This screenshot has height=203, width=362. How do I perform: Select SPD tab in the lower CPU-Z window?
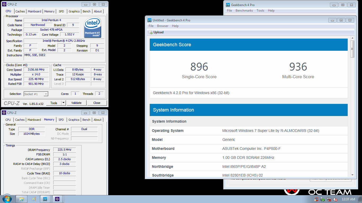61,120
